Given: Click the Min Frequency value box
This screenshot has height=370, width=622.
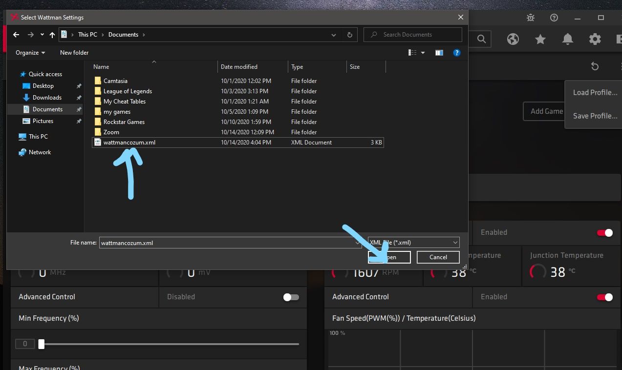Looking at the screenshot, I should 25,344.
